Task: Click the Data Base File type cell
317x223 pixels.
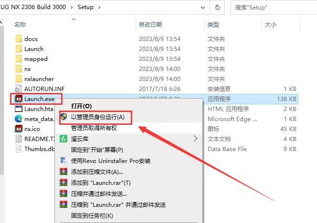Action: point(227,149)
